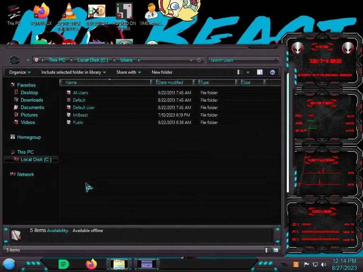Image resolution: width=363 pixels, height=272 pixels.
Task: Toggle the preview pane icon
Action: [x=260, y=72]
